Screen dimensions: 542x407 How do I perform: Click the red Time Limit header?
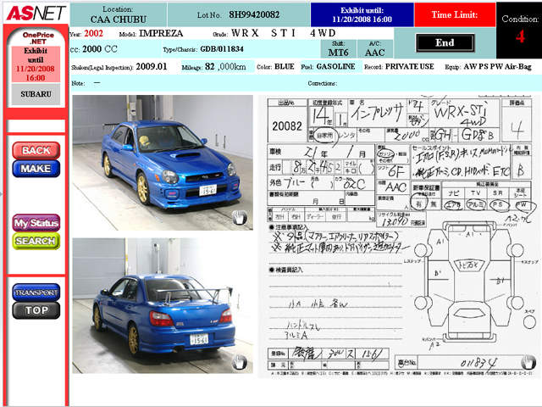tap(455, 14)
